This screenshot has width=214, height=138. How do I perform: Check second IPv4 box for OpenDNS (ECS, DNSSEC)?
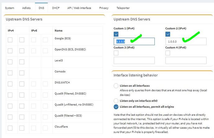(22, 51)
